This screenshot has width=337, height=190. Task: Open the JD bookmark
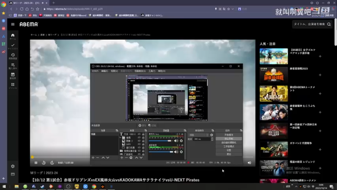33,16
